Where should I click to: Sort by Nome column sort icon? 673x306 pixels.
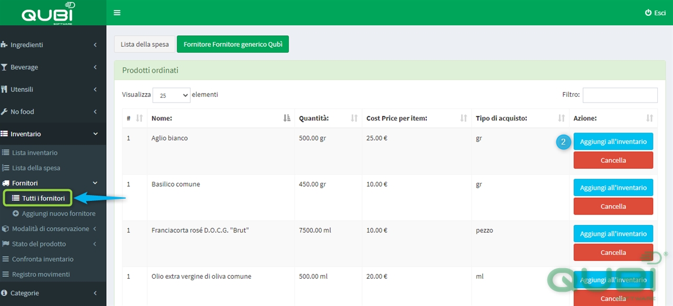(287, 118)
